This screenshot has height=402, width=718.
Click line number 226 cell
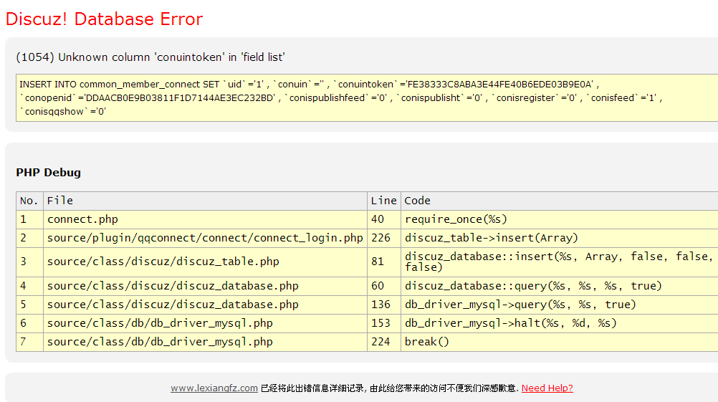coord(384,239)
